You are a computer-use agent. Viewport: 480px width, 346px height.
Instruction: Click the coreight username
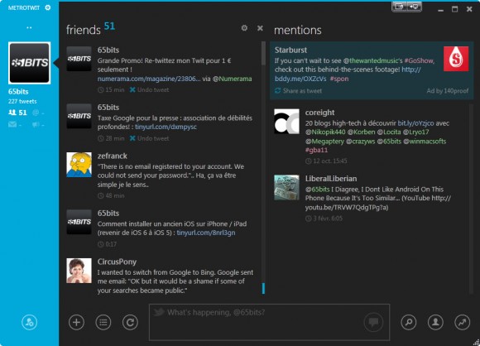tap(319, 113)
